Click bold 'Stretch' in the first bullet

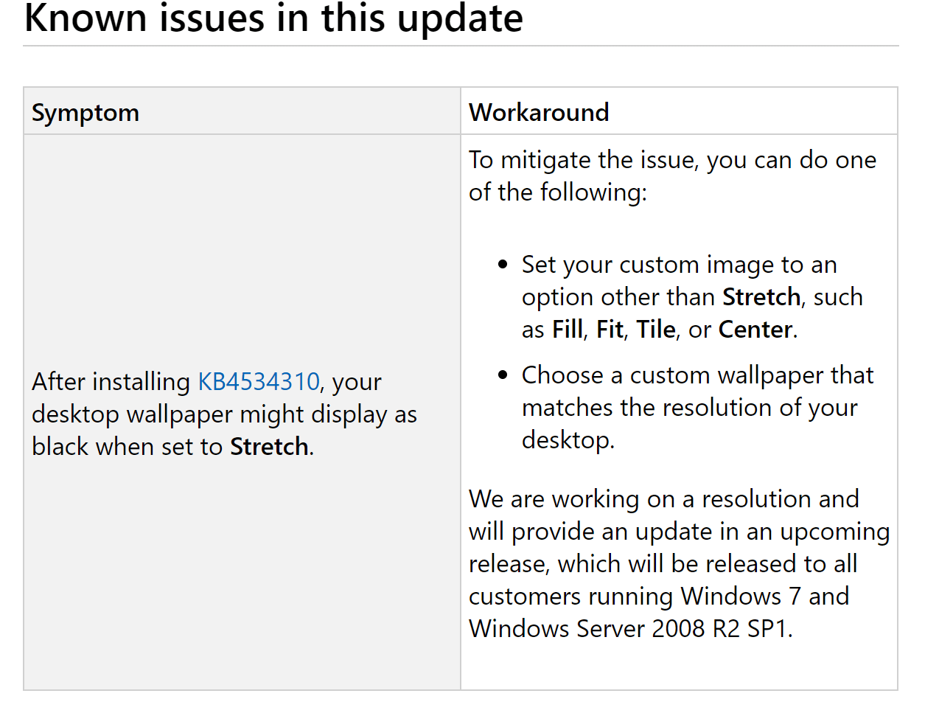pyautogui.click(x=761, y=297)
